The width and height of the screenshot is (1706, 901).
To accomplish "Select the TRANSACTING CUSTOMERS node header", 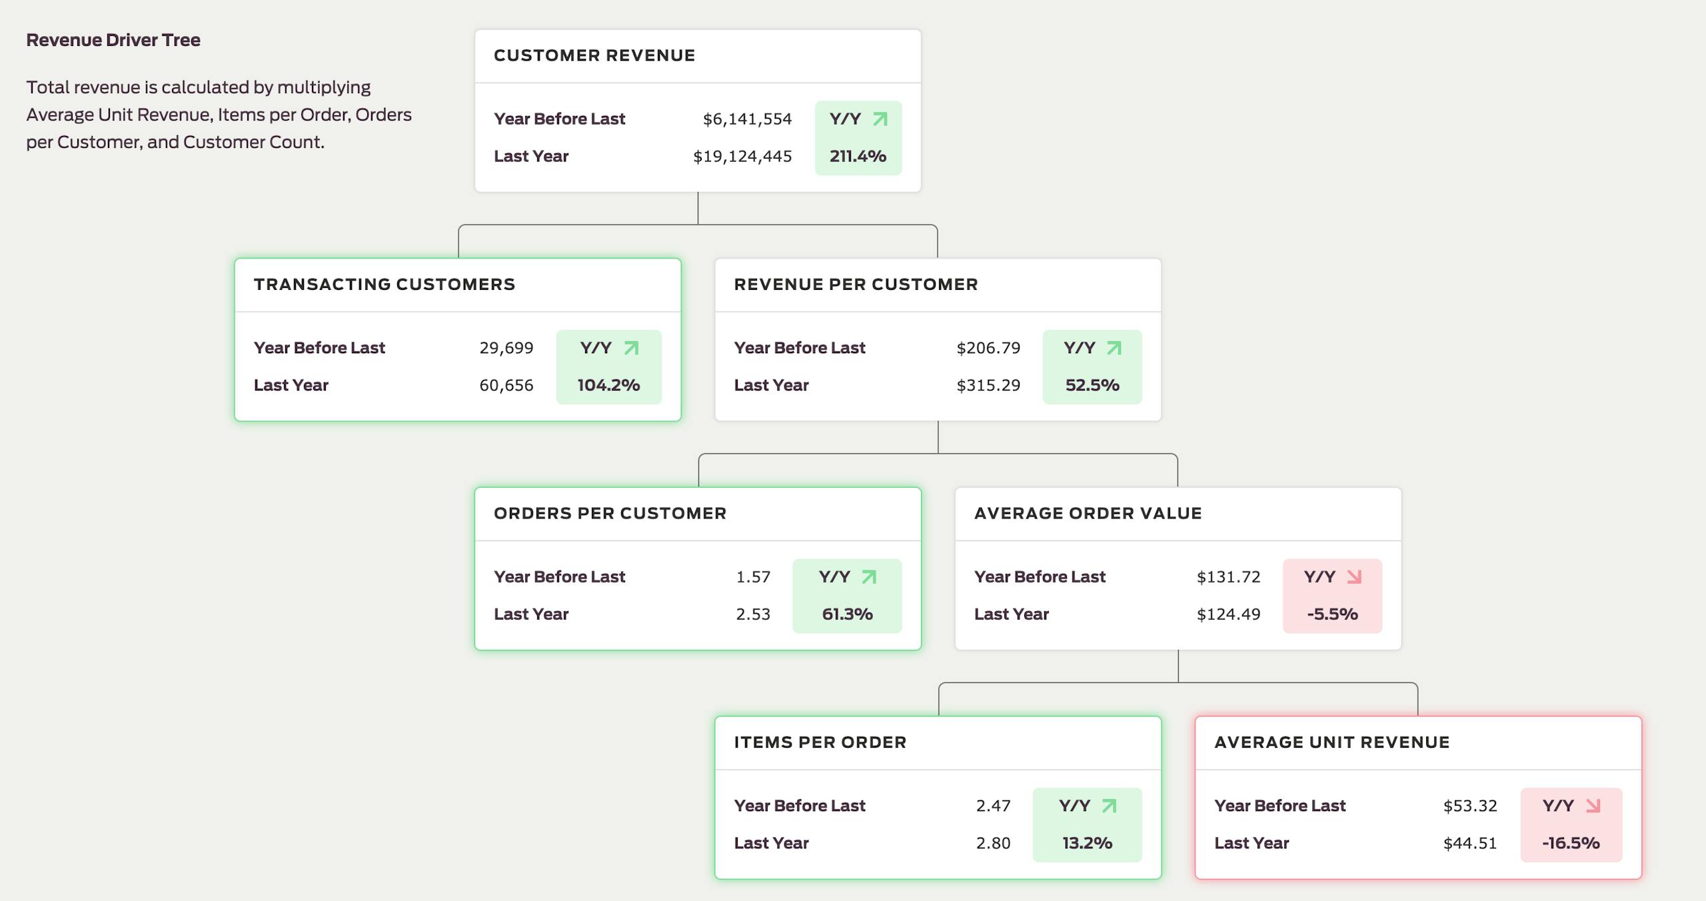I will [x=385, y=285].
